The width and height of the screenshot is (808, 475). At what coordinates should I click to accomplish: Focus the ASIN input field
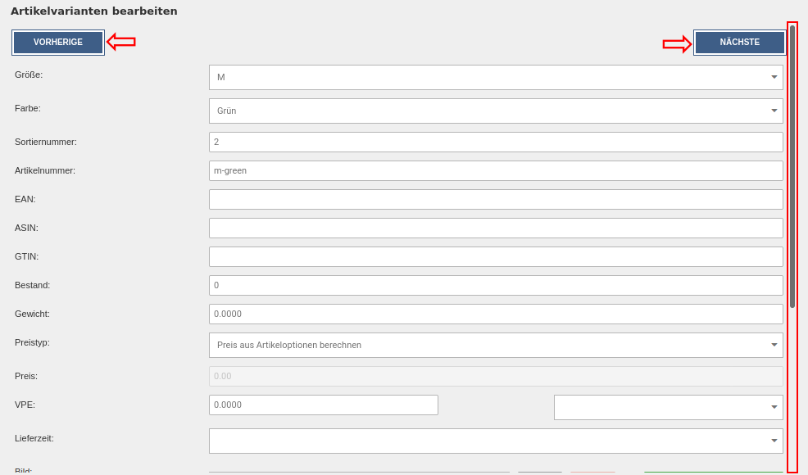click(496, 228)
